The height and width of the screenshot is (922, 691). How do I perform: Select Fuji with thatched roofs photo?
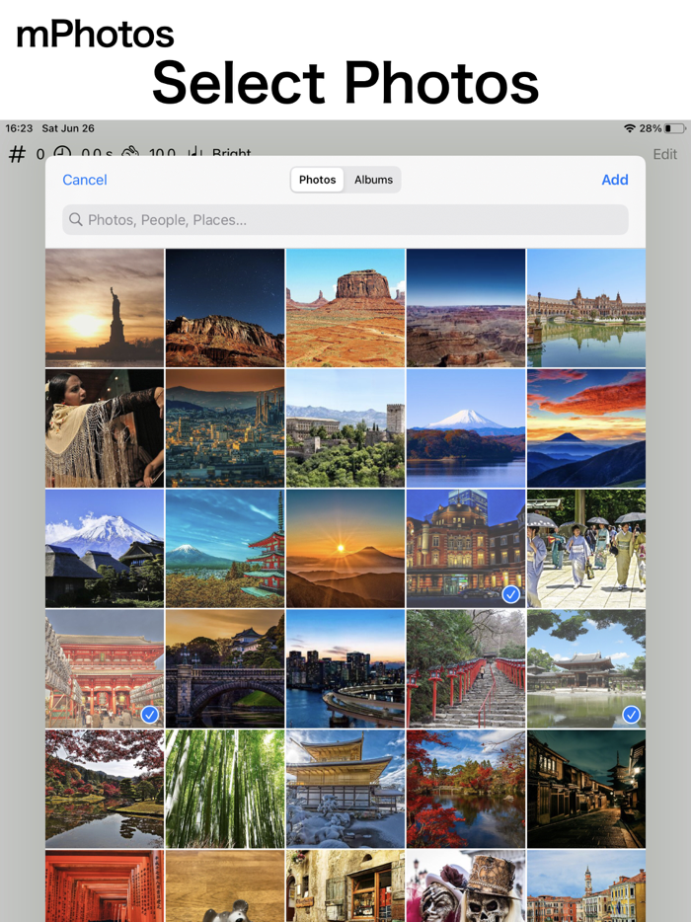[x=105, y=549]
